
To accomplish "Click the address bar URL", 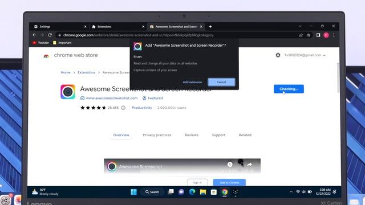I will (138, 35).
